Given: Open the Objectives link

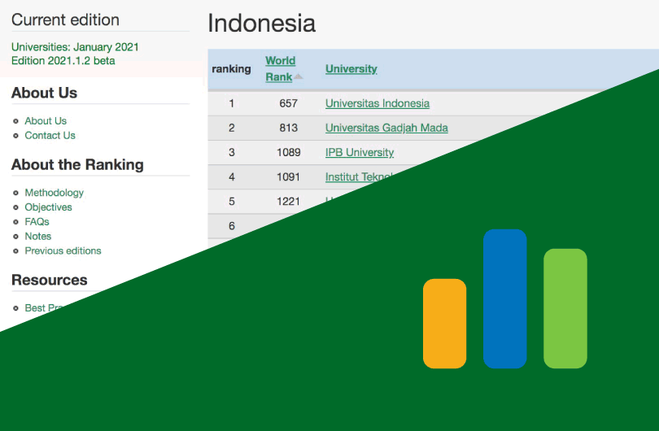Looking at the screenshot, I should click(48, 207).
